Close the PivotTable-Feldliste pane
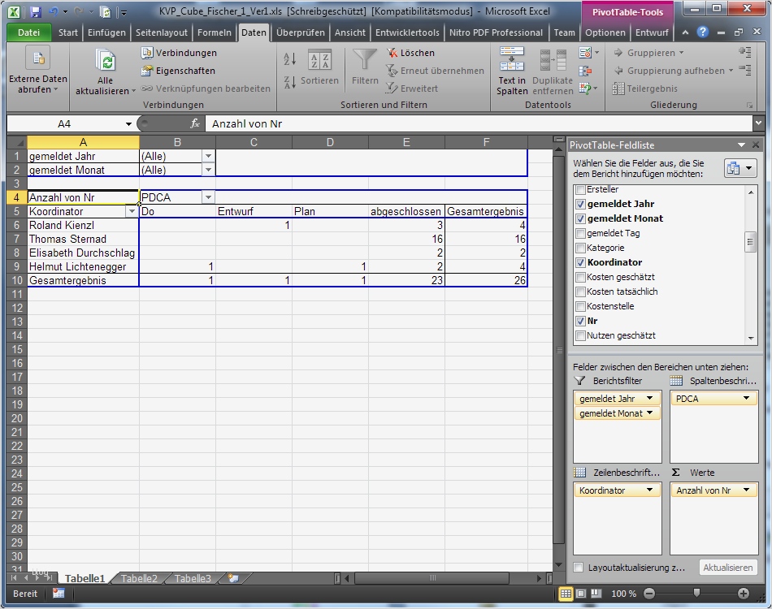The width and height of the screenshot is (772, 609). [756, 145]
